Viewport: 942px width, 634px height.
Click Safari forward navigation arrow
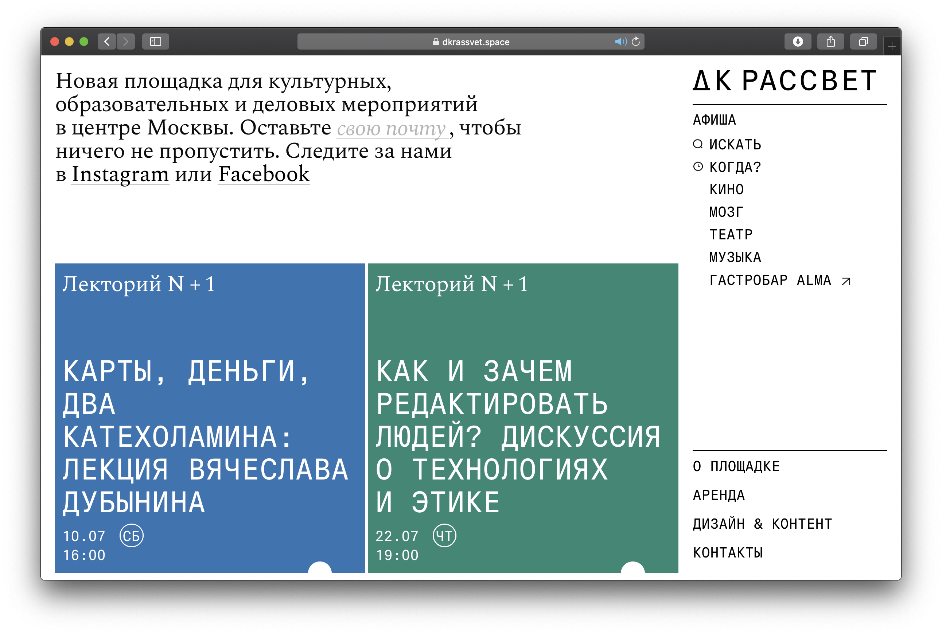(126, 42)
